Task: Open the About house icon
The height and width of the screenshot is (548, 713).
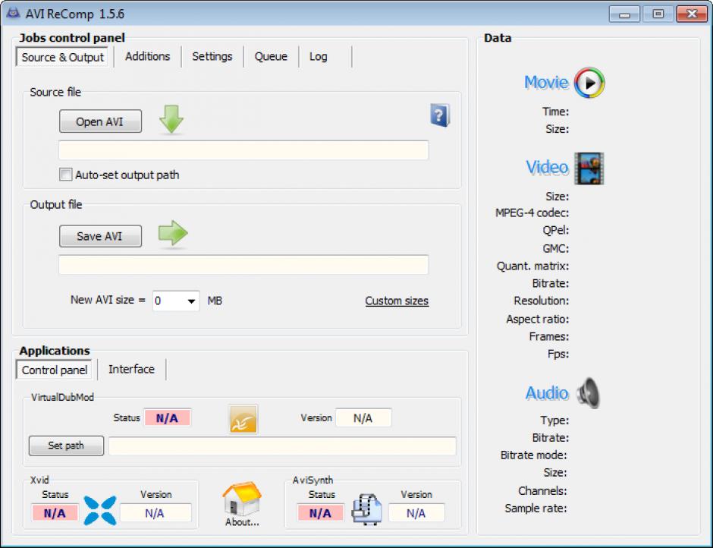Action: 242,501
